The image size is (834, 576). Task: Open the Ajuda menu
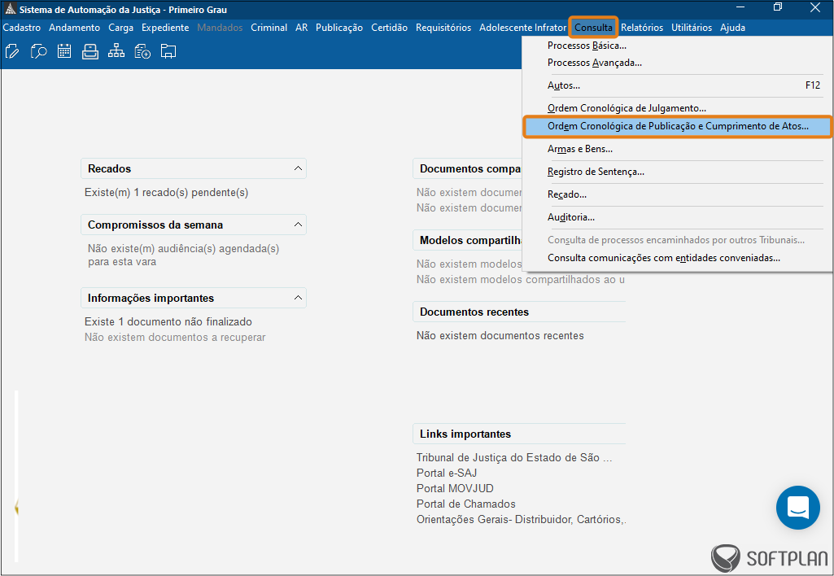(x=732, y=28)
